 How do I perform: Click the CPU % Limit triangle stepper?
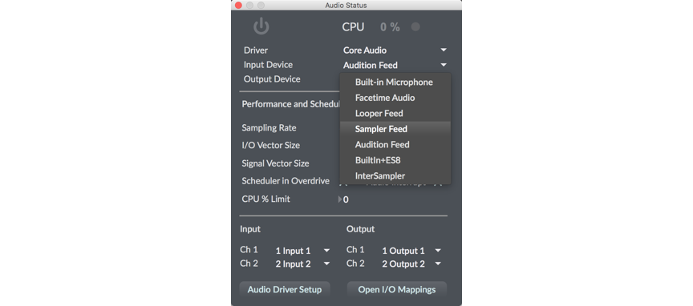340,199
